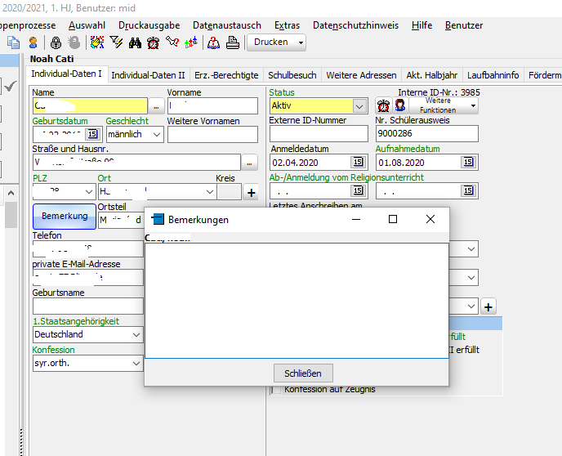Open calendar picker for Aufnahmedatum
This screenshot has height=456, width=562.
(468, 162)
